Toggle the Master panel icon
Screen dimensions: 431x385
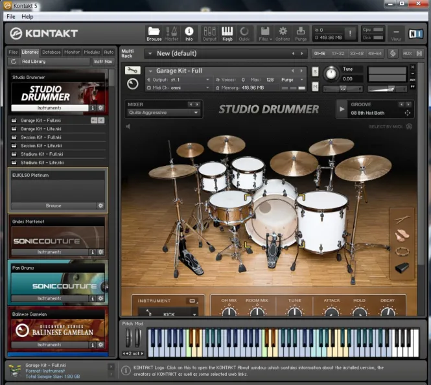[171, 34]
